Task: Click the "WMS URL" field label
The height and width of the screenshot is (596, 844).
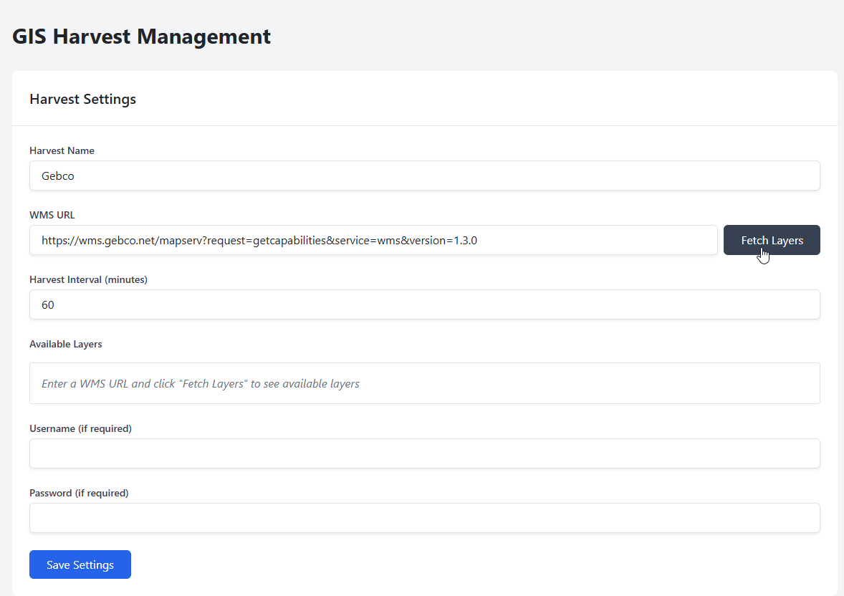Action: 52,215
